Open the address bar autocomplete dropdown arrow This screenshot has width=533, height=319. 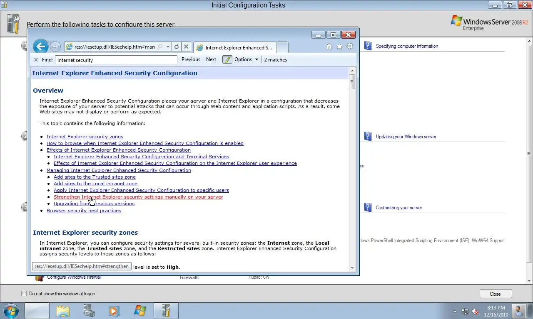(168, 47)
